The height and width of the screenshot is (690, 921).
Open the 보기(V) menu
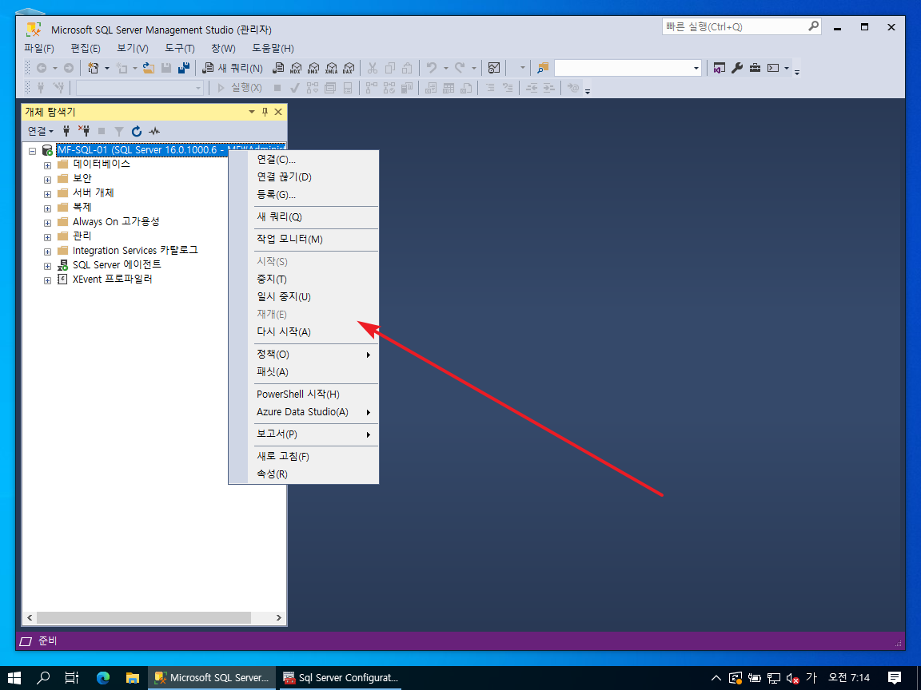coord(132,48)
